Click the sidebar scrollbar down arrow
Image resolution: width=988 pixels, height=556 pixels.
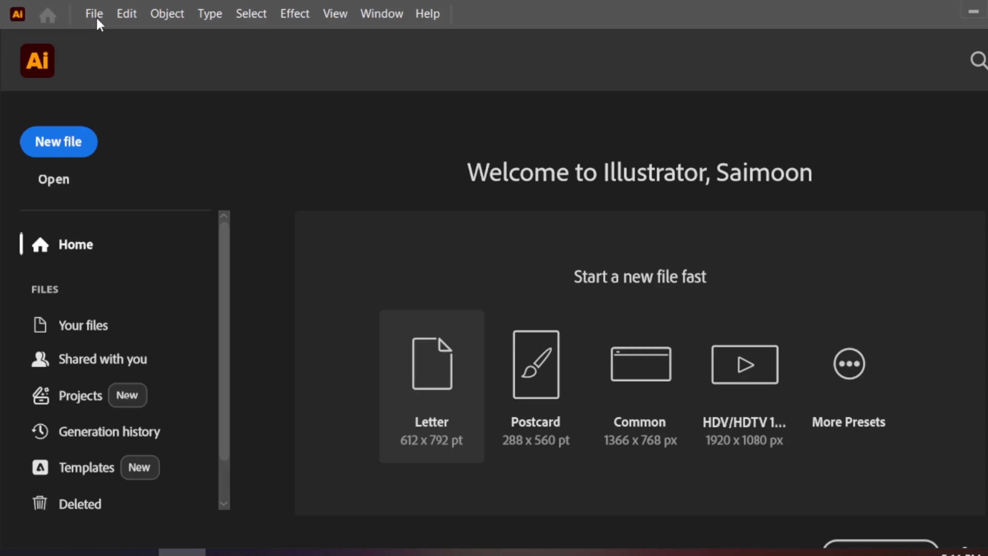224,504
